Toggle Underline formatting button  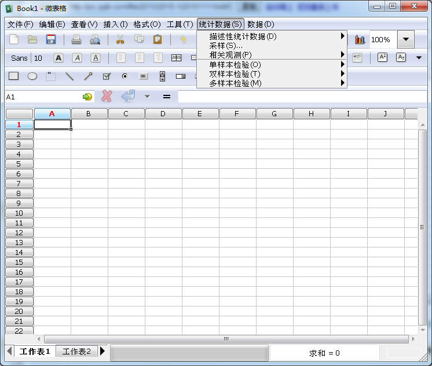(96, 58)
